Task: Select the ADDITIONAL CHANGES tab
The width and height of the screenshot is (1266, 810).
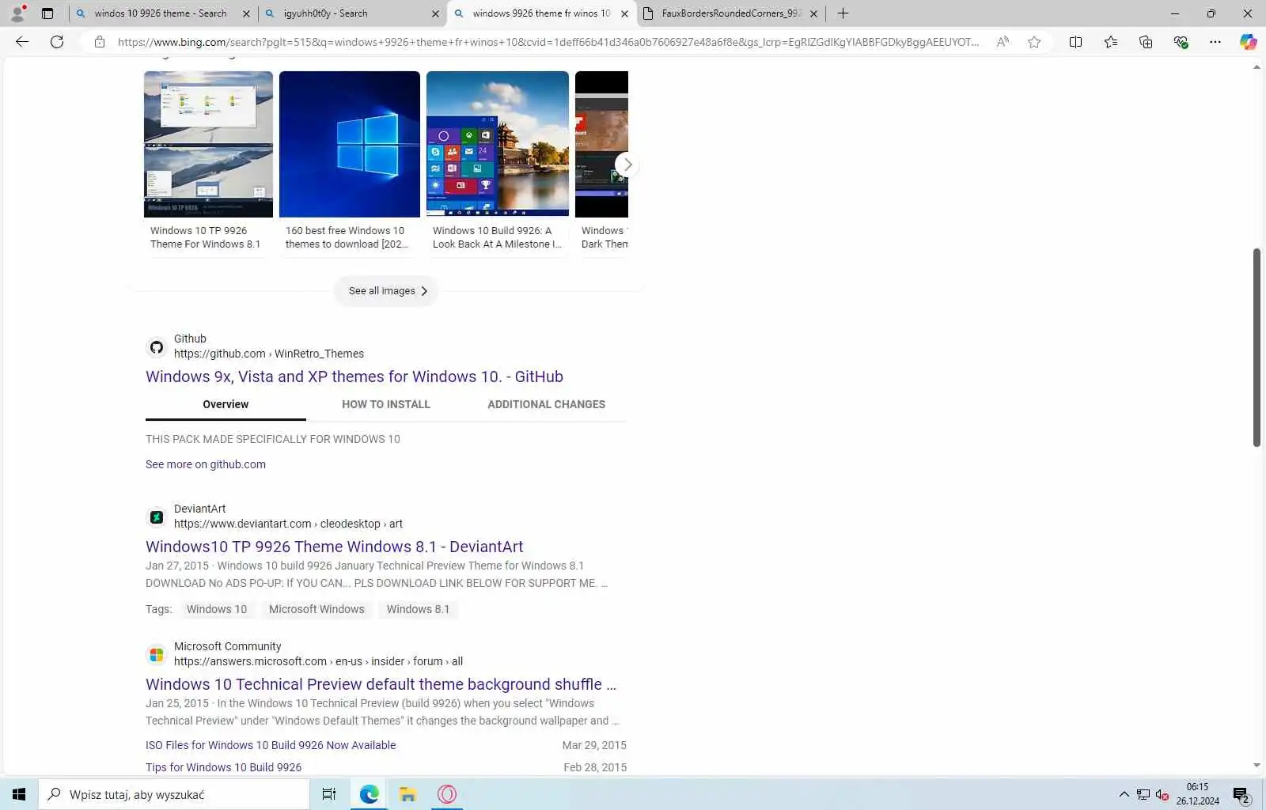Action: (x=546, y=404)
